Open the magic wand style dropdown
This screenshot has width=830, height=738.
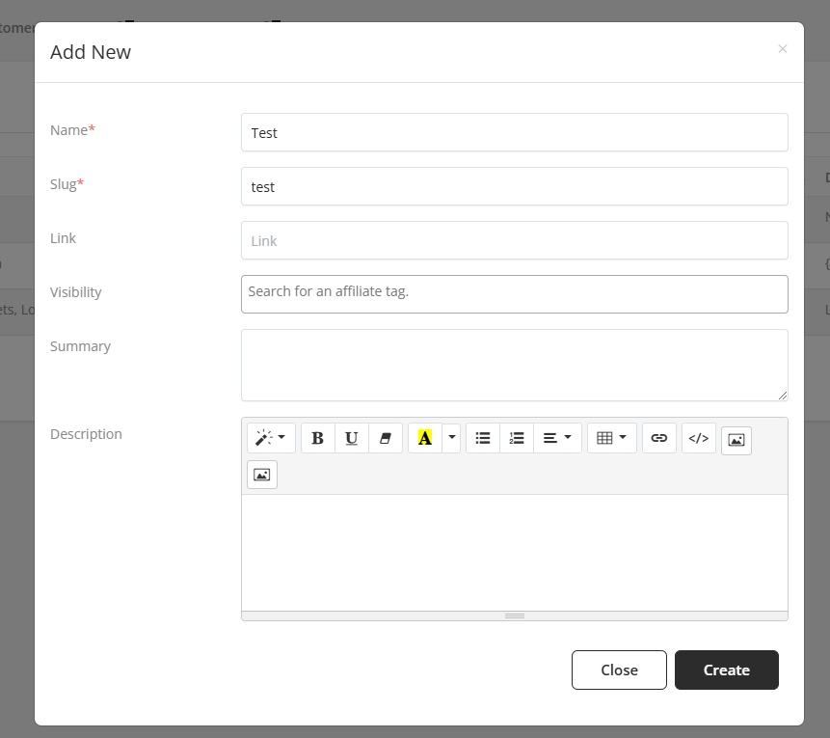pos(271,438)
